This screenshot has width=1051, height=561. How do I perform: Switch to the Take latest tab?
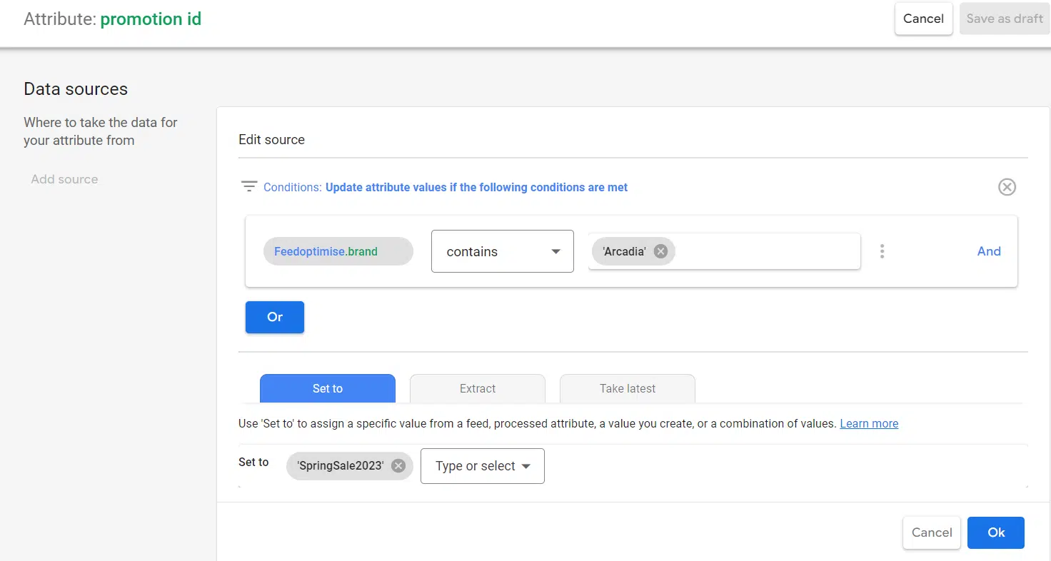(x=627, y=388)
